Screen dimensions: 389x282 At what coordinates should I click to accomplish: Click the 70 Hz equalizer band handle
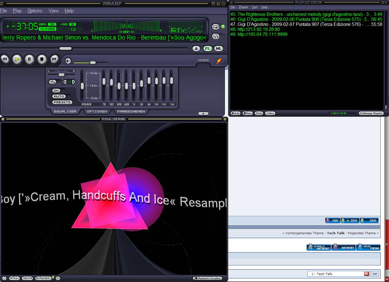104,81
